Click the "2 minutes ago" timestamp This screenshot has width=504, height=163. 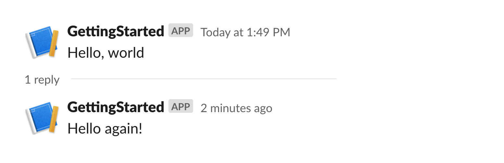(236, 108)
